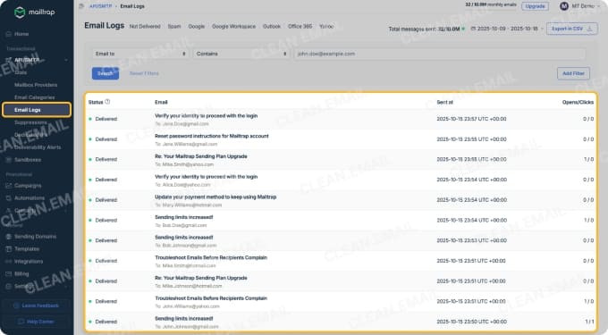Click the download icon in Export in CSV

(x=590, y=29)
